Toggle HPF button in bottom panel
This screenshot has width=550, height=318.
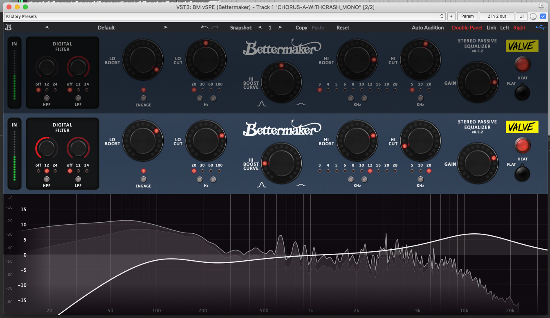pos(47,179)
